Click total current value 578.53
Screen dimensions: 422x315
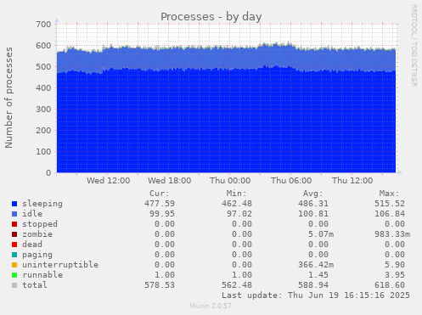160,285
